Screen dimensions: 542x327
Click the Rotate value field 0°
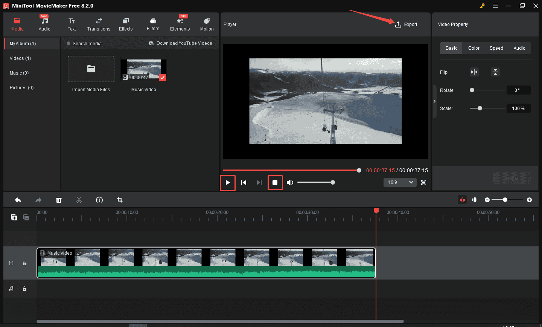[x=519, y=90]
